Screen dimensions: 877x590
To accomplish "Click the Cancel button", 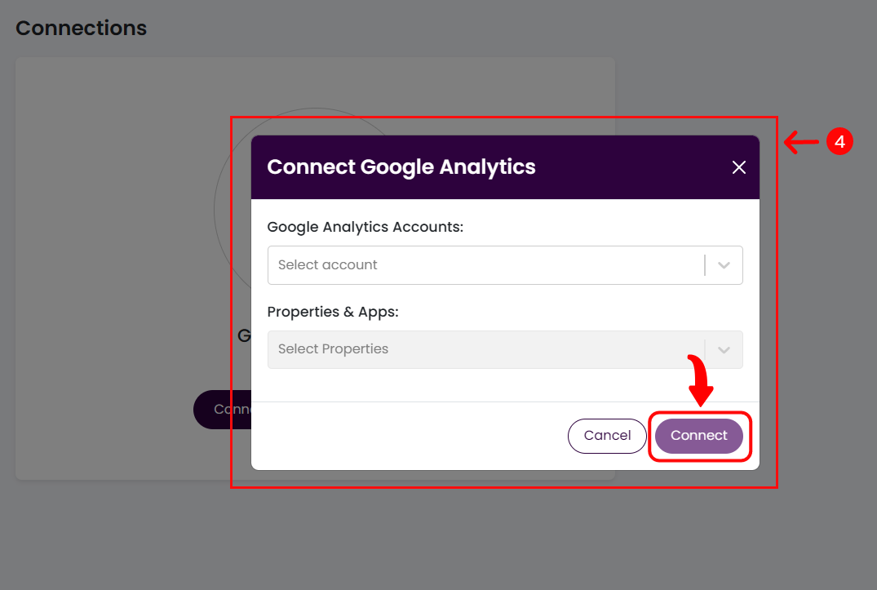I will click(607, 435).
